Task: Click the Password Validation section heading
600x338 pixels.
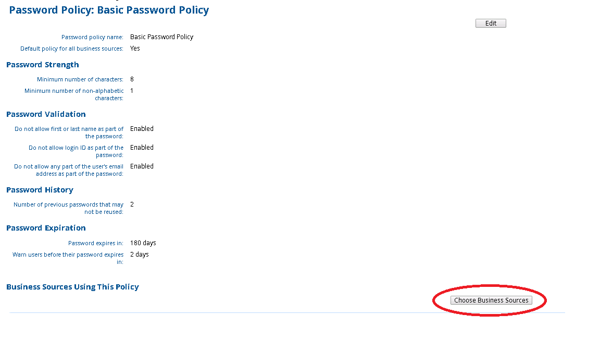Action: [x=46, y=114]
